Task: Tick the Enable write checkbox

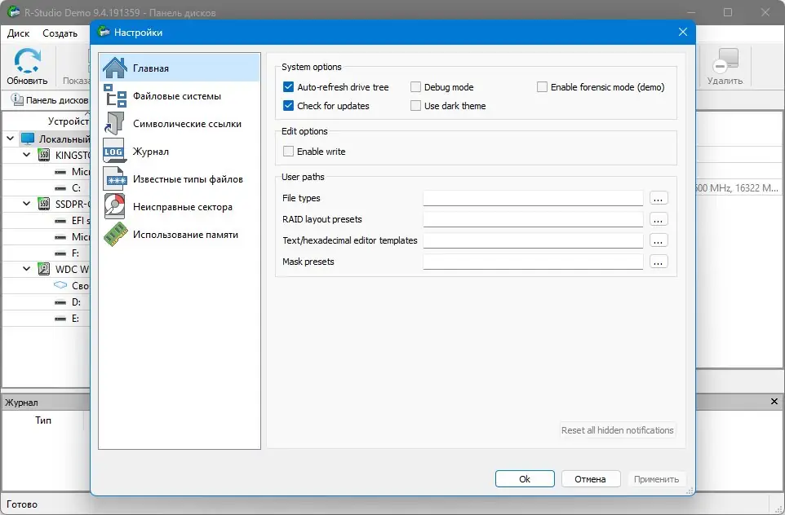Action: pyautogui.click(x=288, y=152)
